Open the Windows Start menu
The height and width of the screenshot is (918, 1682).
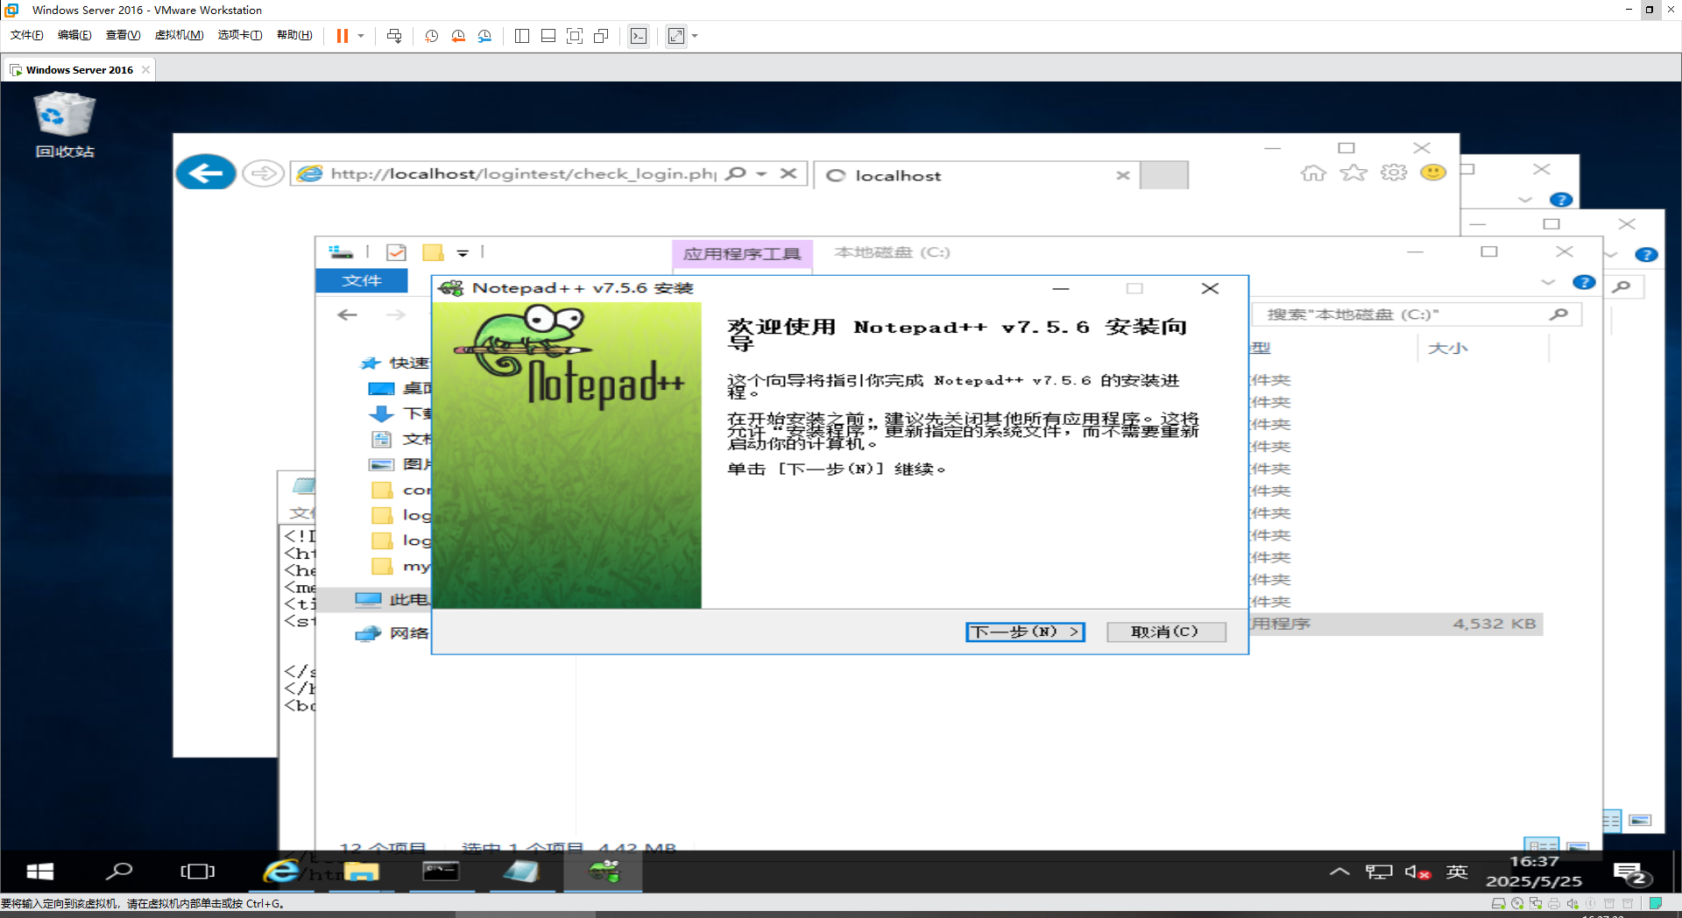point(40,871)
